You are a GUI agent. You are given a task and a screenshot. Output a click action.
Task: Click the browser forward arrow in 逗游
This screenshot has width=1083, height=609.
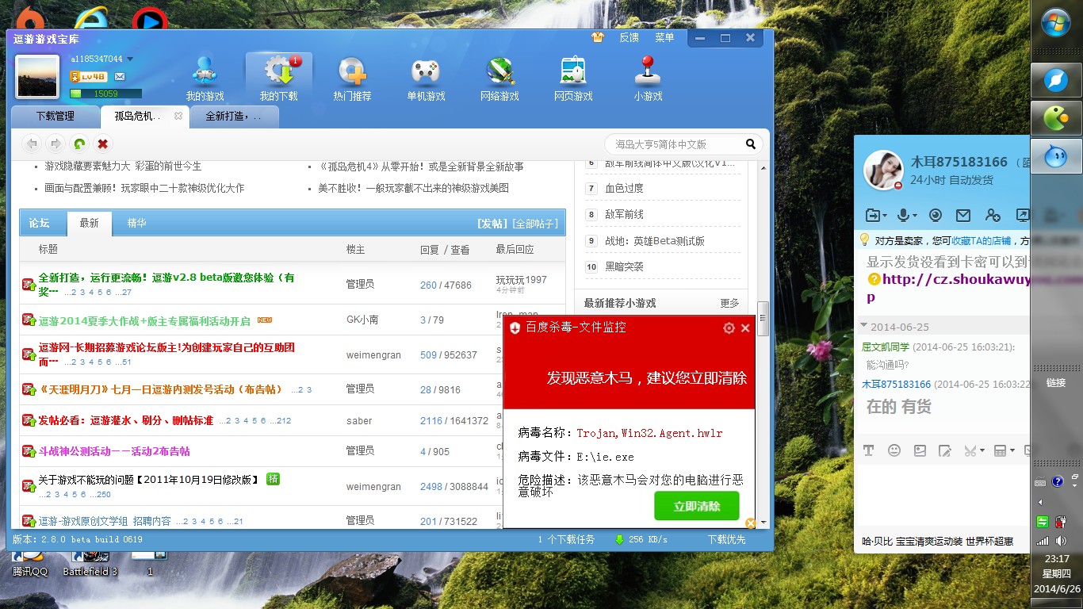tap(55, 144)
